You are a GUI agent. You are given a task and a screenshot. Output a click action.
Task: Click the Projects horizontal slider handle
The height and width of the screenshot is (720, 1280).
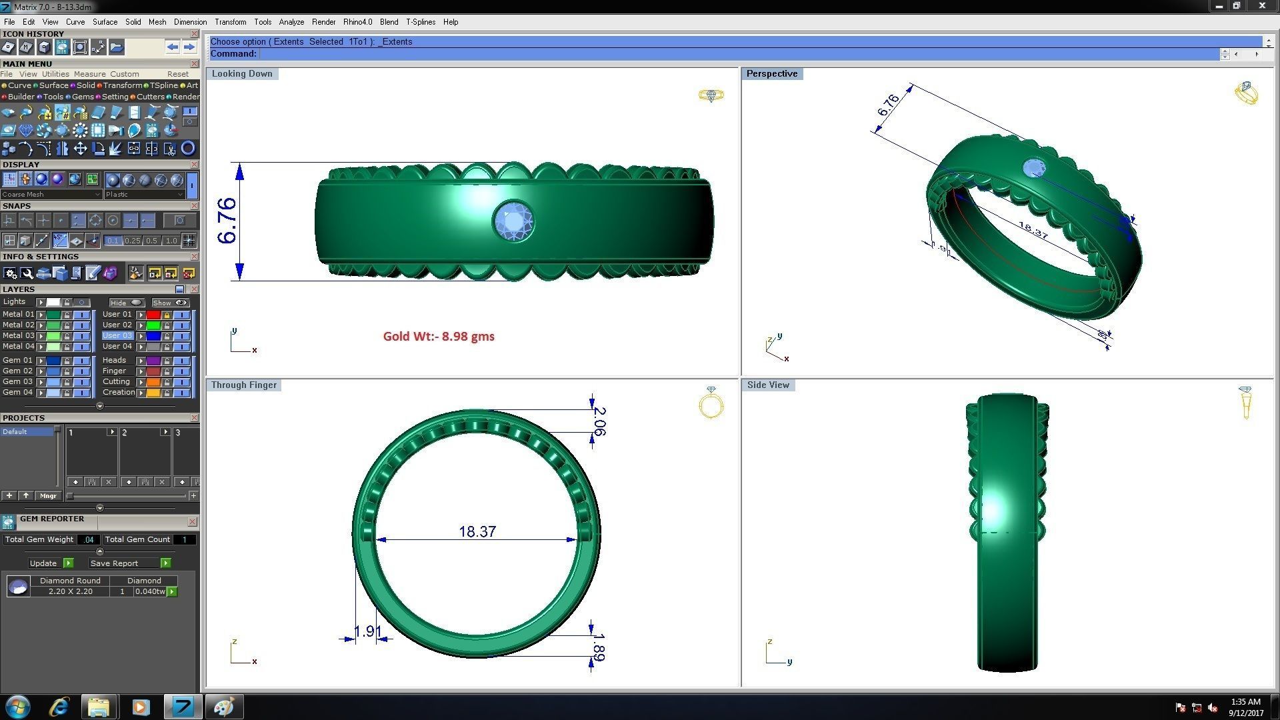click(x=69, y=495)
